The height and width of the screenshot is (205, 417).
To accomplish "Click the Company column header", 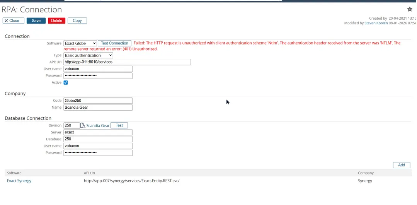I will tap(366, 173).
